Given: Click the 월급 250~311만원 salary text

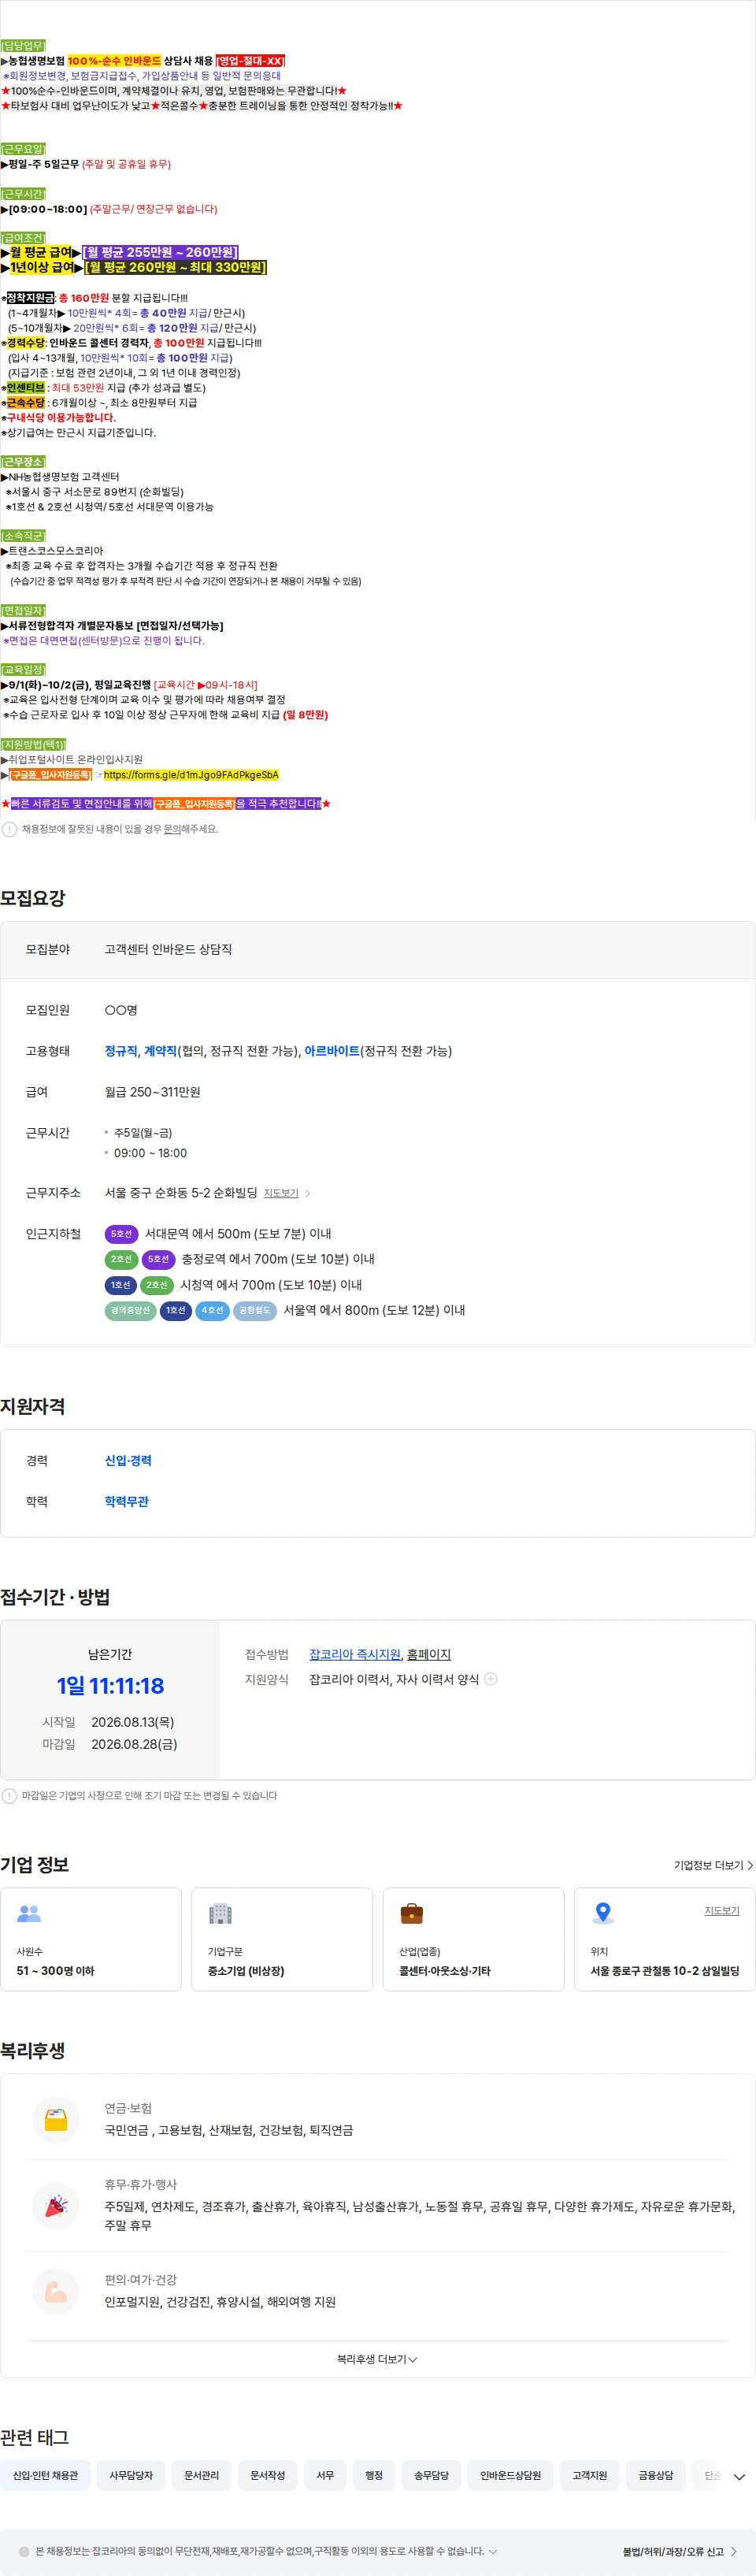Looking at the screenshot, I should (x=152, y=1092).
